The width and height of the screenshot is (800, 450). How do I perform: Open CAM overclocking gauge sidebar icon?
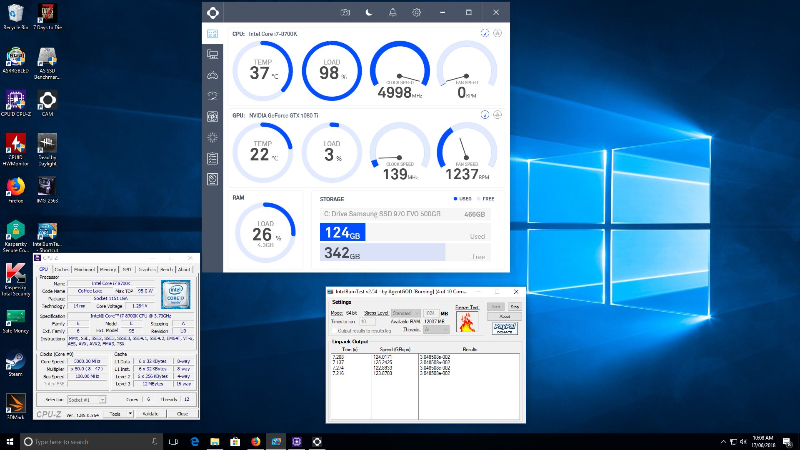coord(212,96)
